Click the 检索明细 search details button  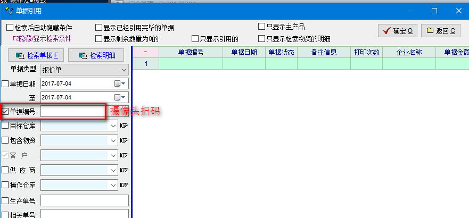pos(95,55)
